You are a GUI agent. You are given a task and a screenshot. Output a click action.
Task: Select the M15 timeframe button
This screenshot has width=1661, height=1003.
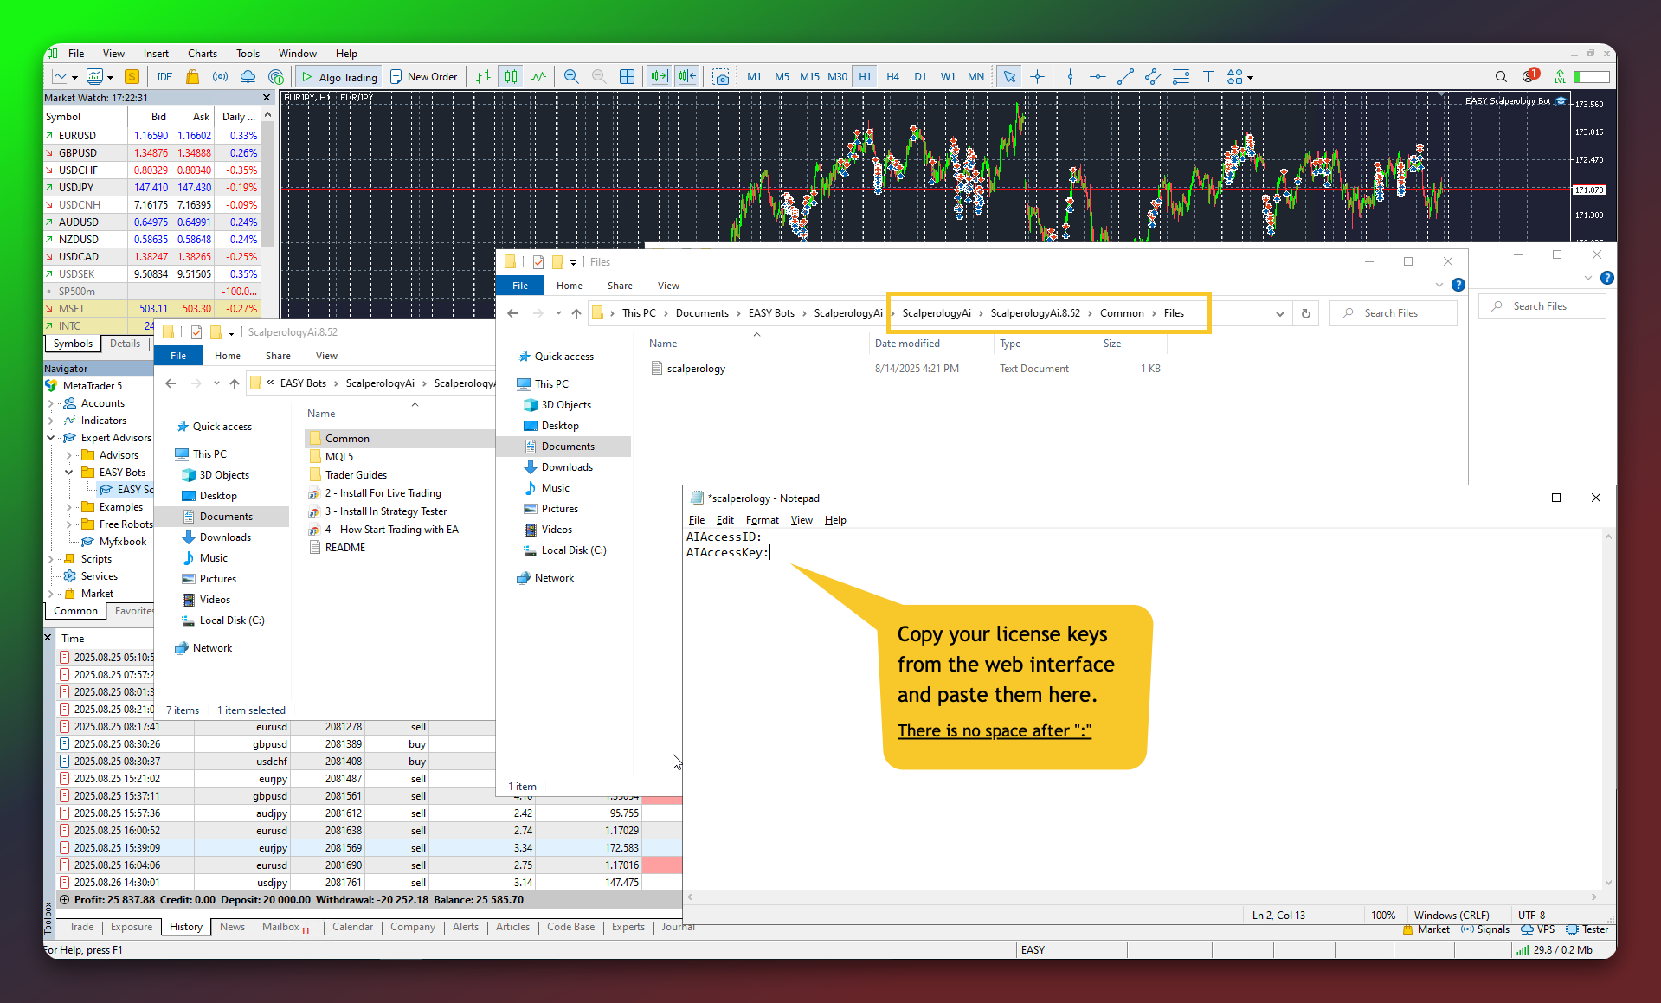(809, 77)
